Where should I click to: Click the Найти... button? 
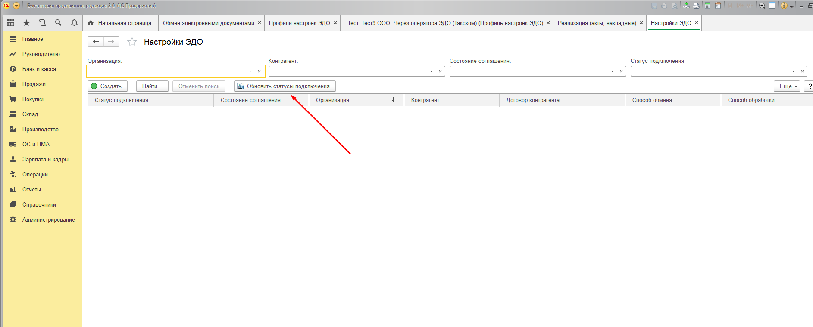point(152,86)
